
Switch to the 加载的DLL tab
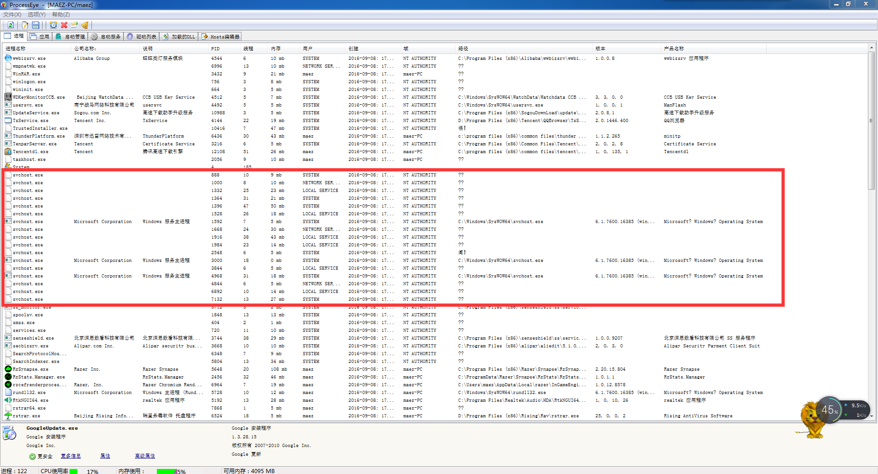click(178, 37)
